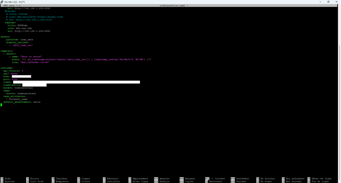The width and height of the screenshot is (341, 183).
Task: Click the 'default_measurement: units' line
Action: [x=22, y=102]
